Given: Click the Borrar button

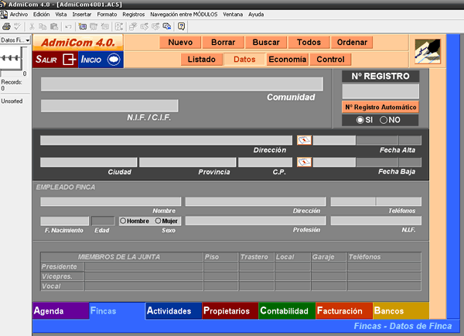Looking at the screenshot, I should pyautogui.click(x=223, y=43).
